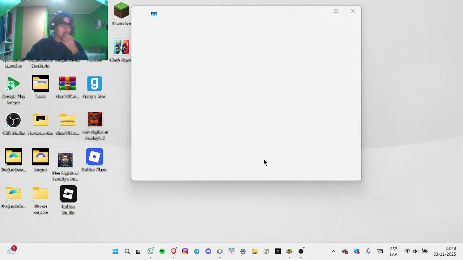
Task: Open Windows Security tray icon
Action: pyautogui.click(x=357, y=252)
